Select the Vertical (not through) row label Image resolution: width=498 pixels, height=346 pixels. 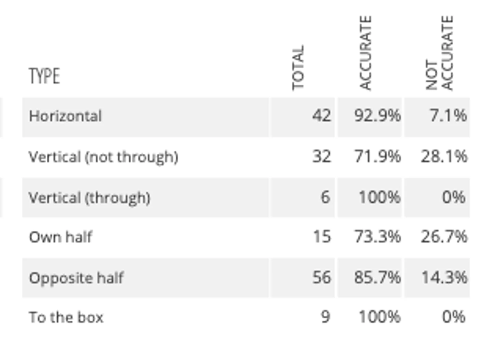point(103,157)
